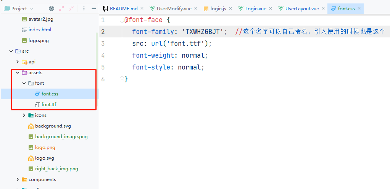The image size is (390, 189).
Task: Click the fold end marker at line 6
Action: (122, 79)
